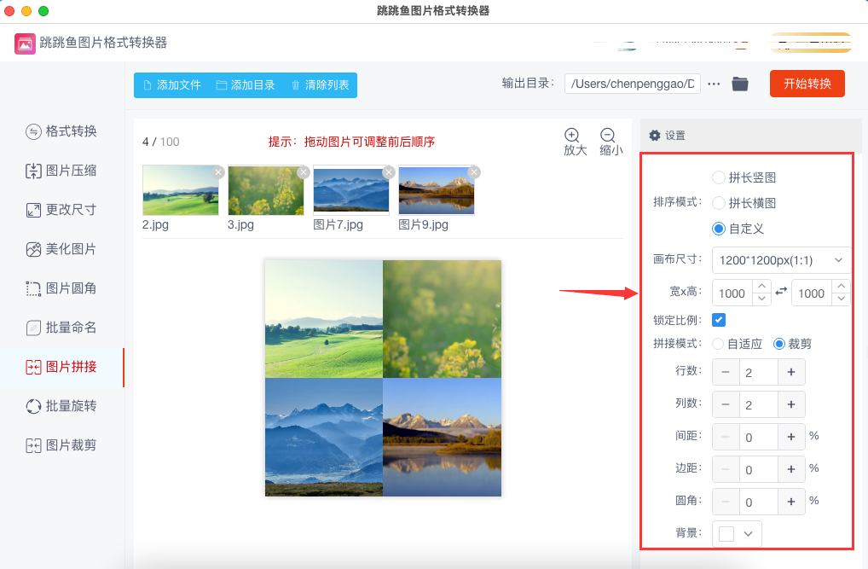The width and height of the screenshot is (868, 569).
Task: Increase 边距 with the plus button
Action: click(791, 470)
